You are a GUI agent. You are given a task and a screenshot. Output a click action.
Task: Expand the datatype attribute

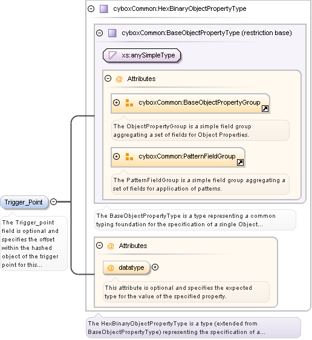point(155,267)
